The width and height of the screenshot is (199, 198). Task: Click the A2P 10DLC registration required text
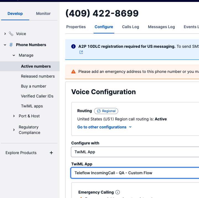coord(127,46)
